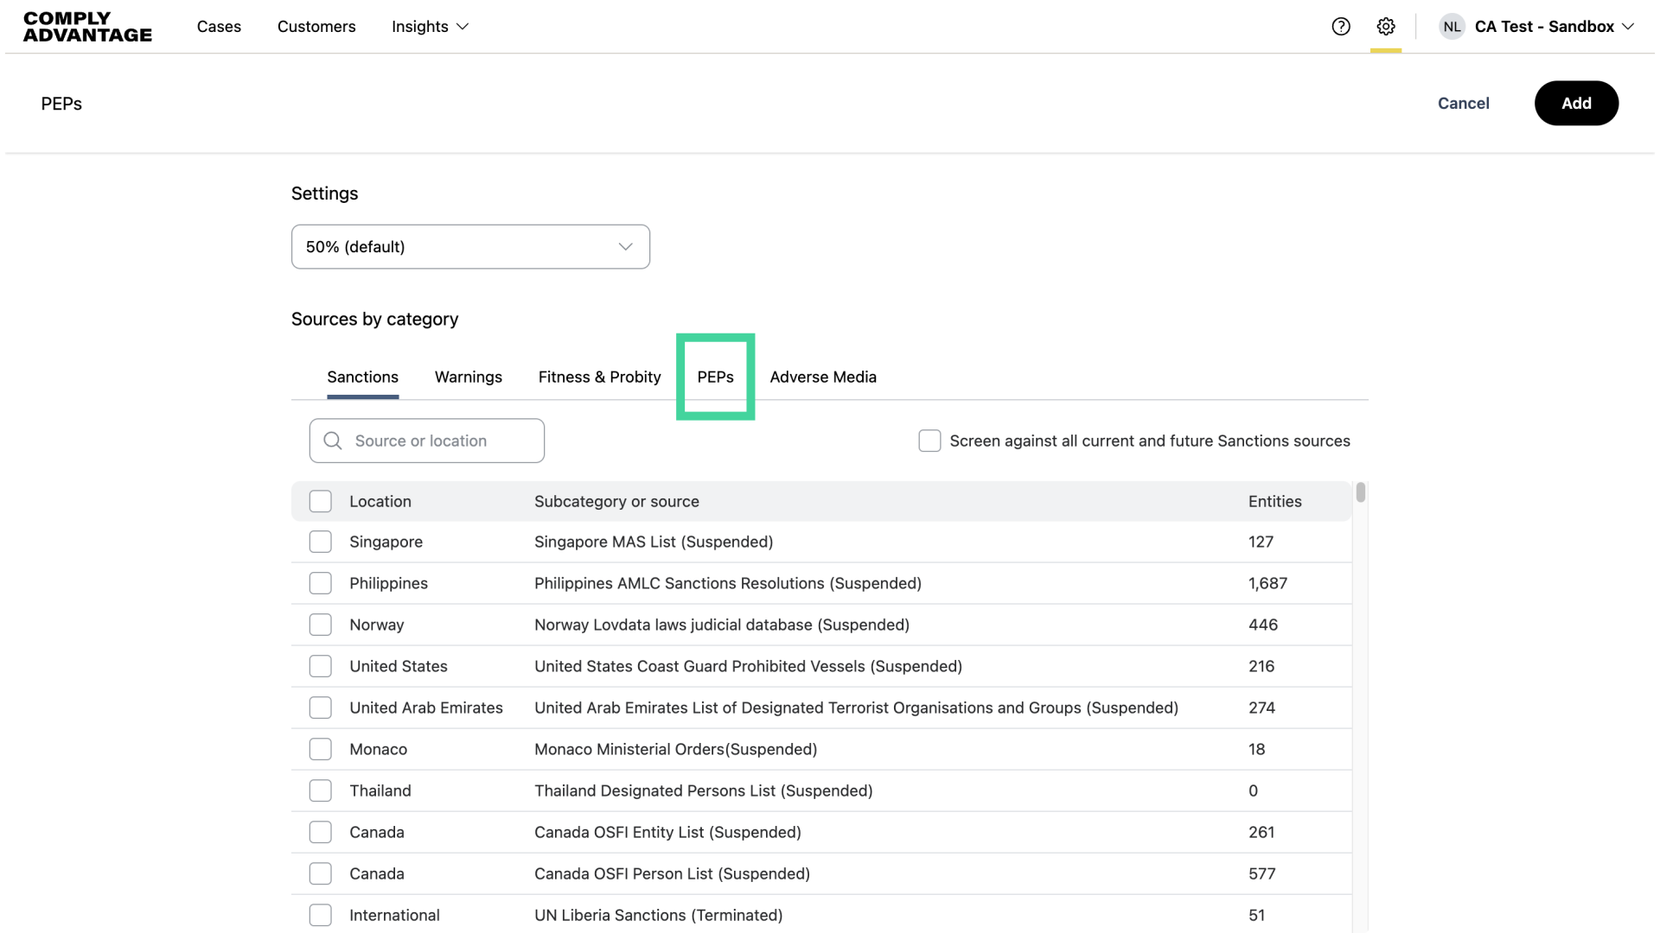Image resolution: width=1660 pixels, height=933 pixels.
Task: Click the sources list scrollbar
Action: point(1360,493)
